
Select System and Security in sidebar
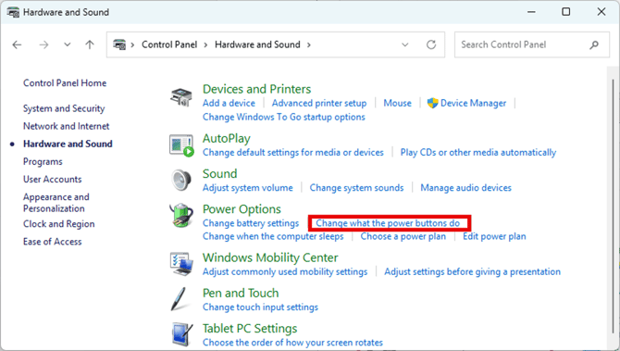pos(64,108)
